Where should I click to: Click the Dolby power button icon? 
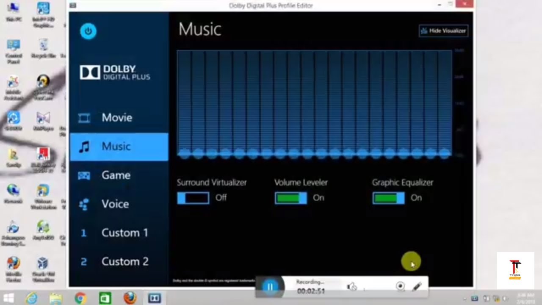tap(88, 31)
